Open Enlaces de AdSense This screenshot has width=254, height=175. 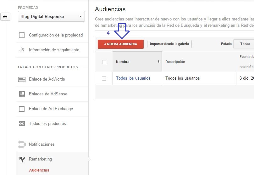[x=48, y=94]
